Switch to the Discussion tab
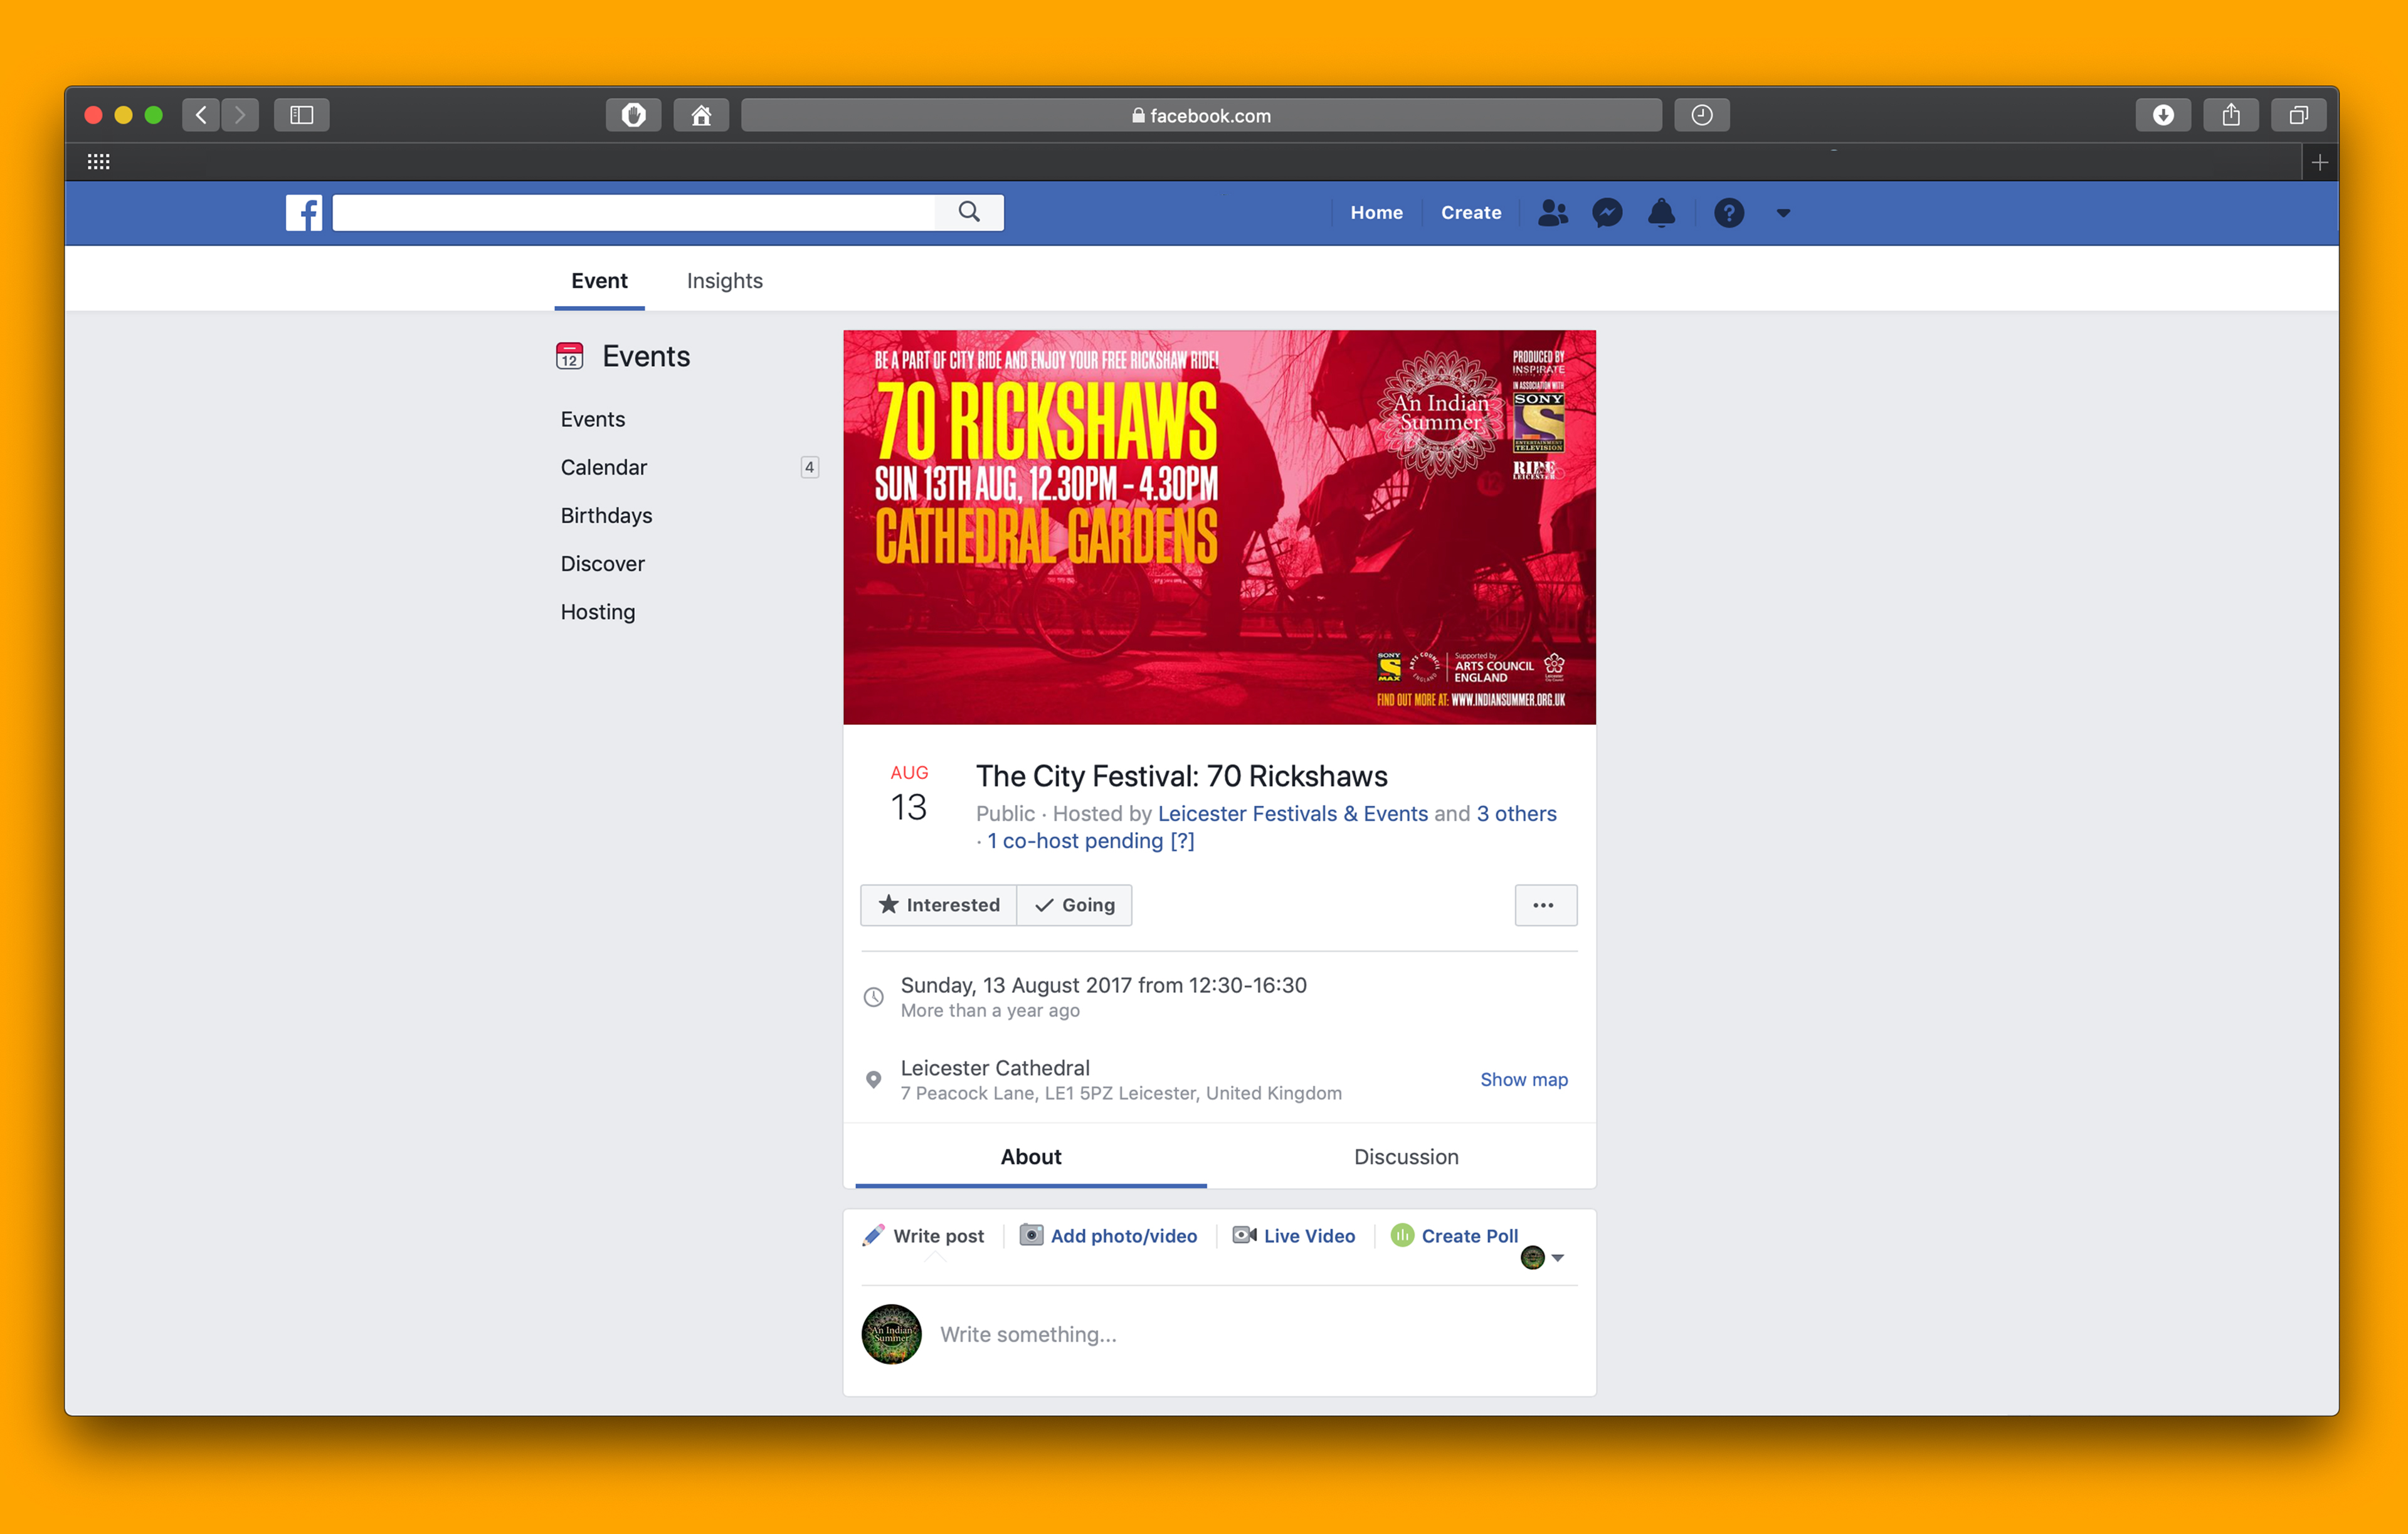 1405,1157
